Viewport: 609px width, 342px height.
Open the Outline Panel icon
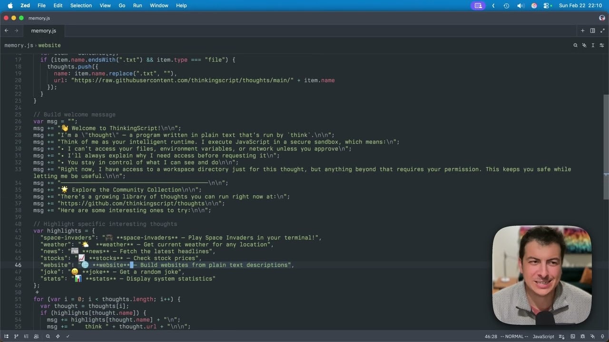[x=26, y=336]
